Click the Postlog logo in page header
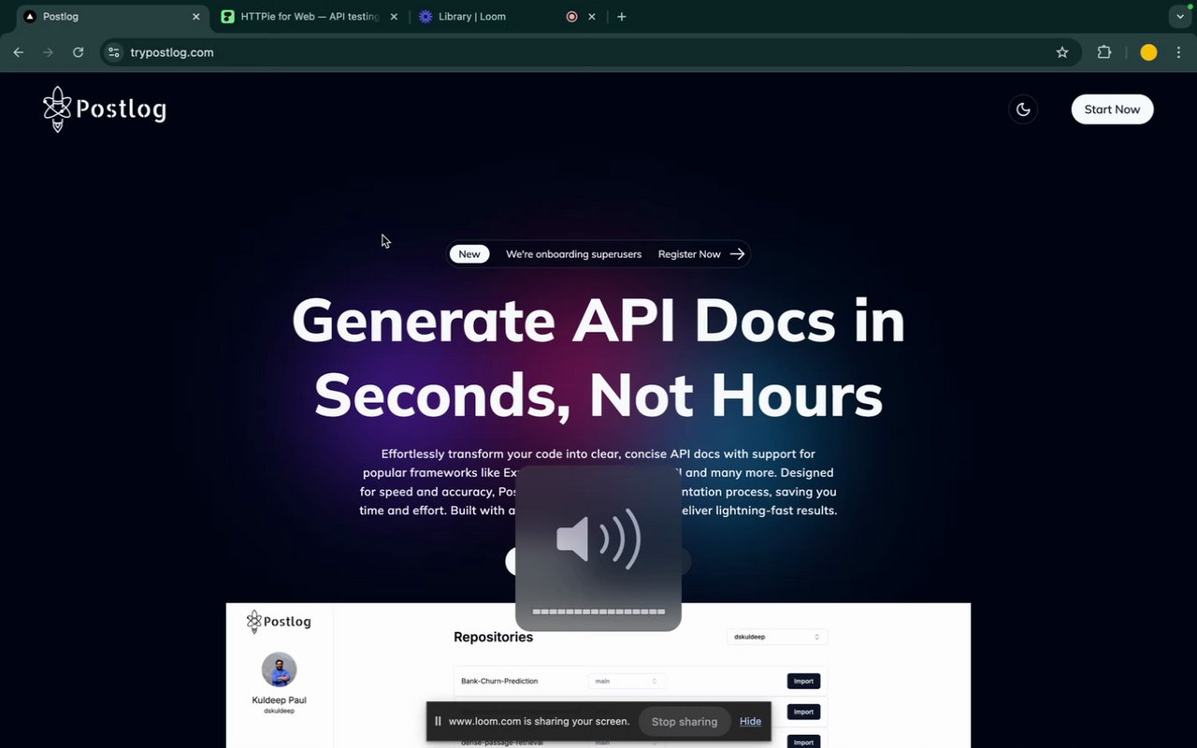1197x748 pixels. pyautogui.click(x=104, y=109)
